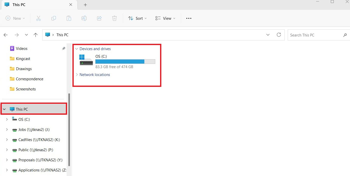Screen dimensions: 350x176
Task: Select the Rename icon in the toolbar
Action: [x=84, y=18]
